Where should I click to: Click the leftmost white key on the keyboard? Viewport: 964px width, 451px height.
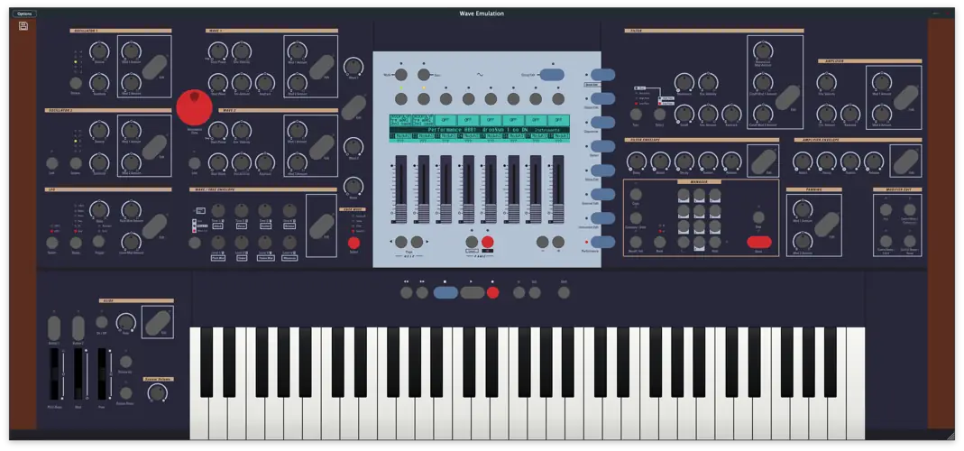(199, 419)
